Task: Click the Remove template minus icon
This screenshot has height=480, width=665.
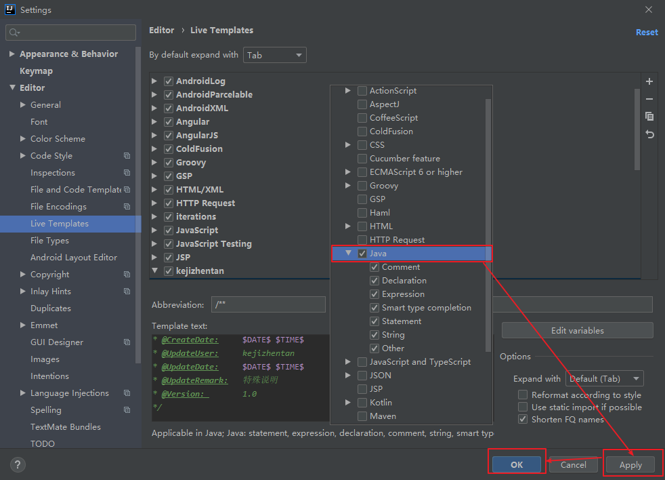Action: pyautogui.click(x=649, y=99)
